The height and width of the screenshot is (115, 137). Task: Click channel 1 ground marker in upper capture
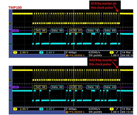[x=10, y=24]
